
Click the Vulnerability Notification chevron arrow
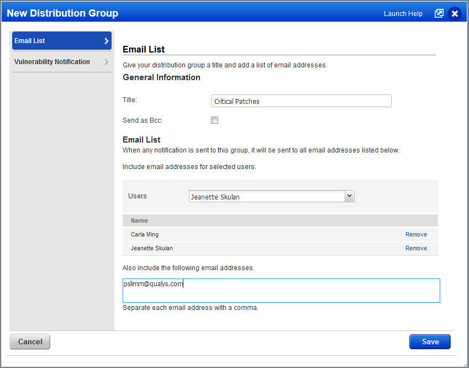point(107,62)
